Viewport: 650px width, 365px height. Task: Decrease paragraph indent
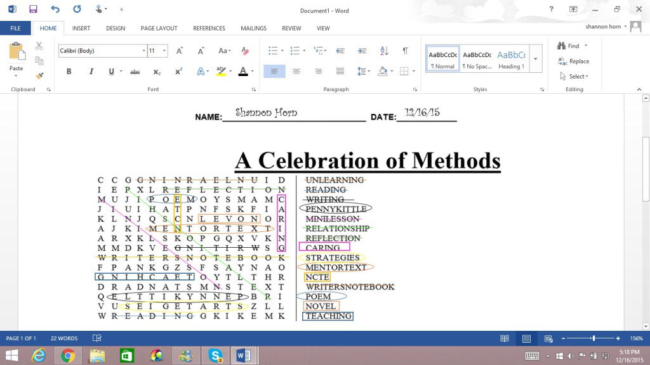pyautogui.click(x=340, y=51)
